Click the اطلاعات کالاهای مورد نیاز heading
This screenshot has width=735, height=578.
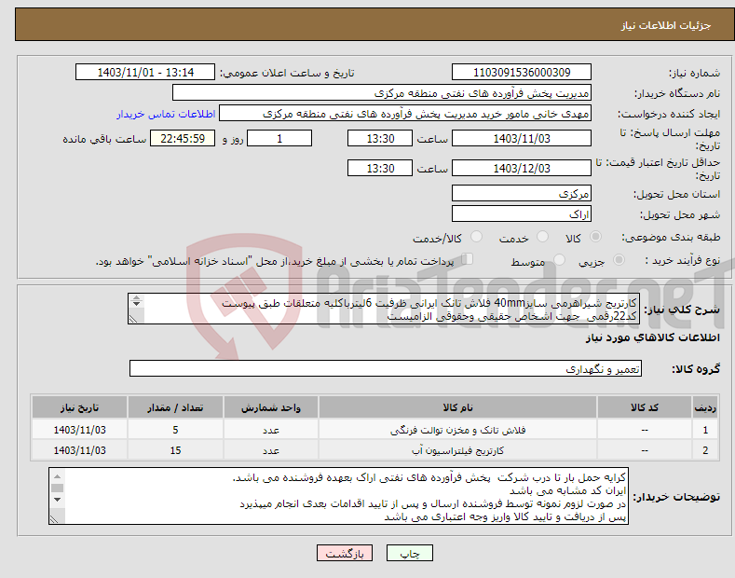click(652, 337)
